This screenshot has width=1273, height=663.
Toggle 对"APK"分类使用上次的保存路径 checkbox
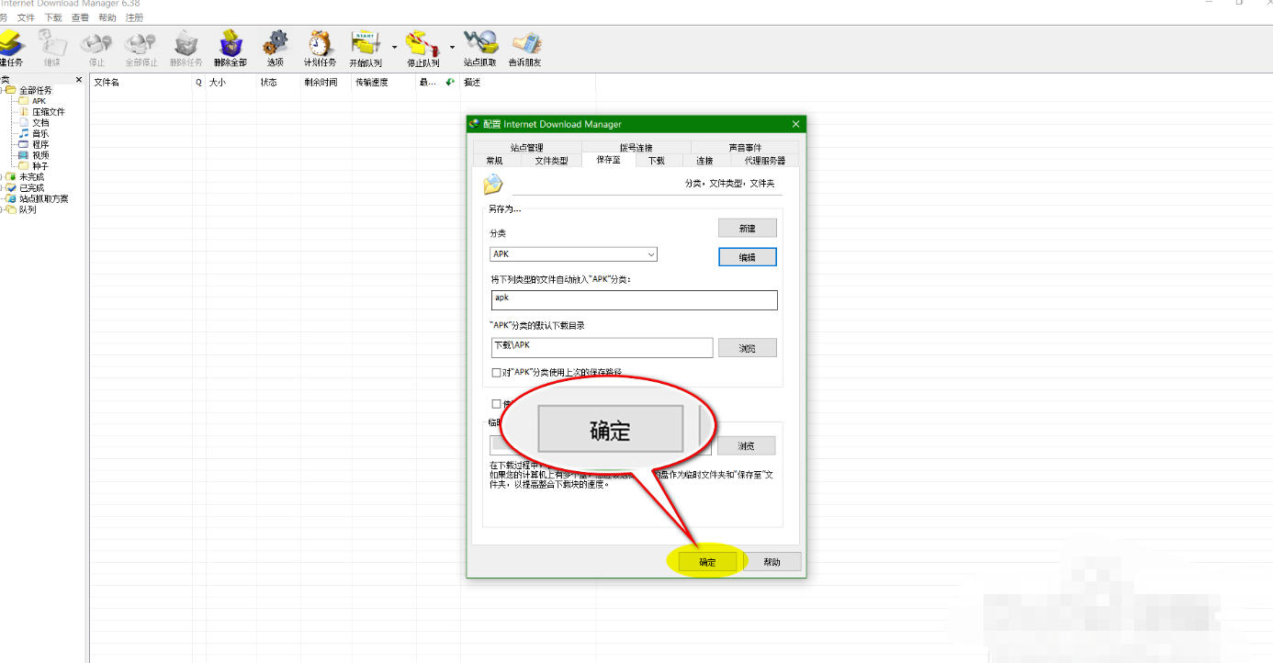click(497, 373)
